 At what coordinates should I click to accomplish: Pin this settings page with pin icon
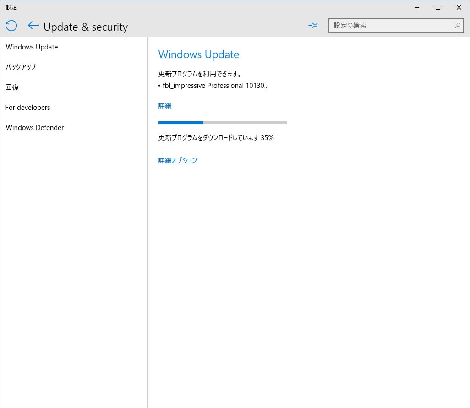tap(313, 26)
